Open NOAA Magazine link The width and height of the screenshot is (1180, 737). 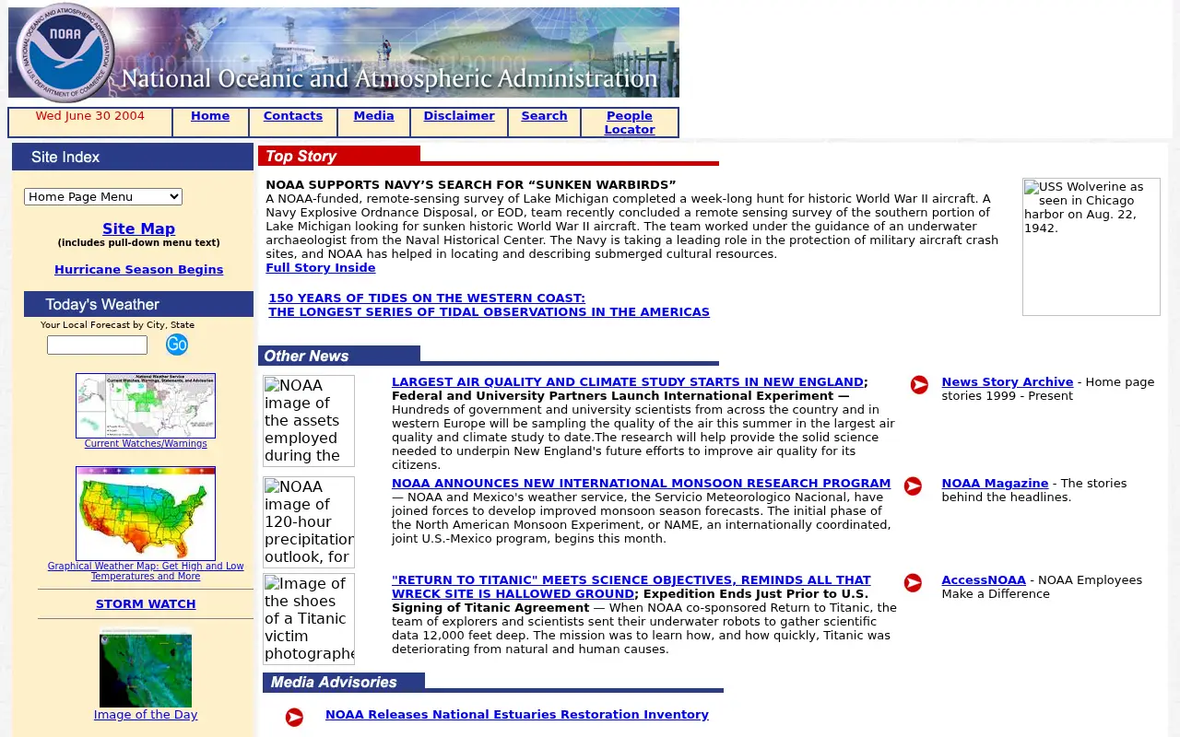pyautogui.click(x=995, y=484)
